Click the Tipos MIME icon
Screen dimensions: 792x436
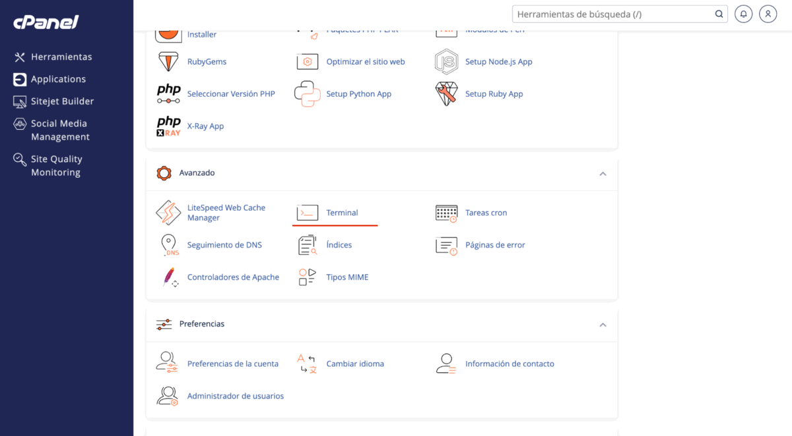pos(307,277)
